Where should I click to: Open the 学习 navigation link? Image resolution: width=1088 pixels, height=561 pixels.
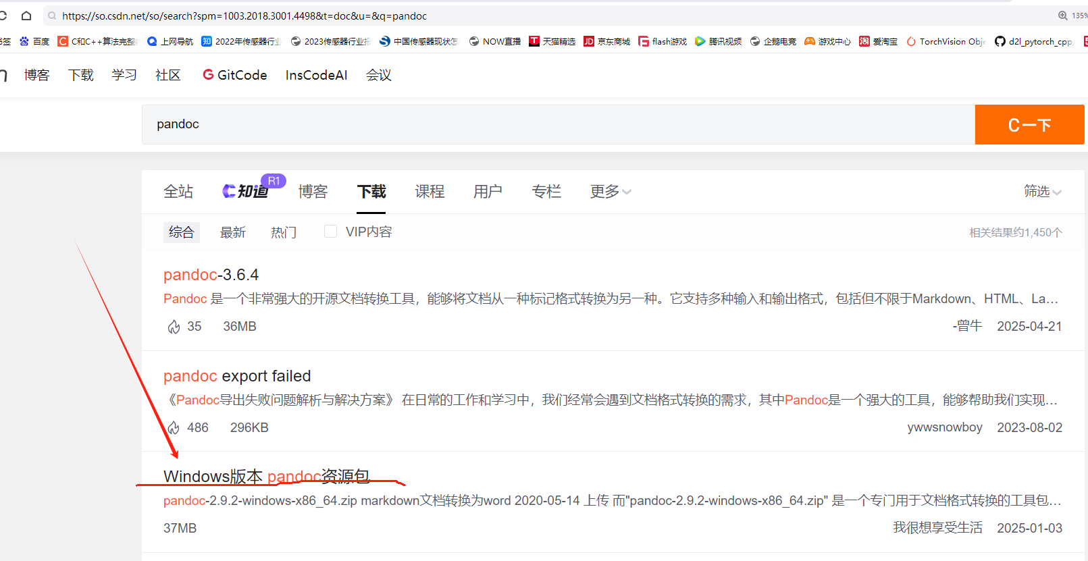click(124, 75)
